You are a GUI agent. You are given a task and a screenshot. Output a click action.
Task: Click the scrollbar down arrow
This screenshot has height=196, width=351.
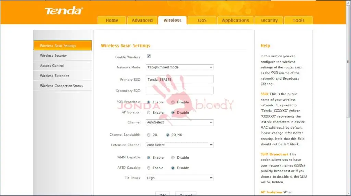(x=348, y=193)
